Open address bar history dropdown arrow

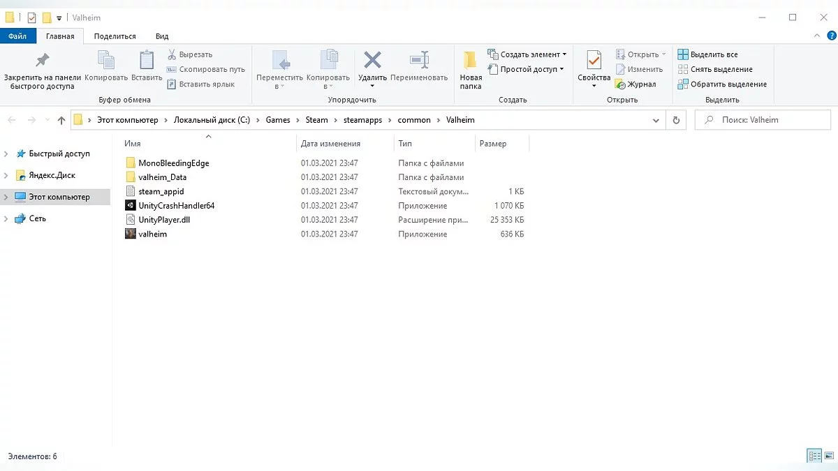(656, 120)
